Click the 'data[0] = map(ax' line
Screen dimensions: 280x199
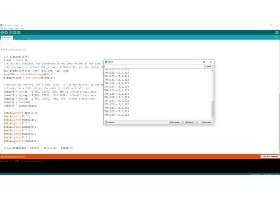pyautogui.click(x=50, y=92)
